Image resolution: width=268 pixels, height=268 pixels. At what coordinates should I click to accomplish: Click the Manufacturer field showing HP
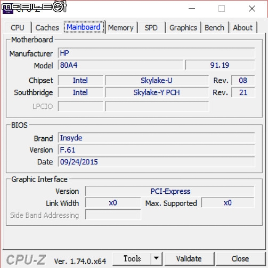pyautogui.click(x=157, y=53)
